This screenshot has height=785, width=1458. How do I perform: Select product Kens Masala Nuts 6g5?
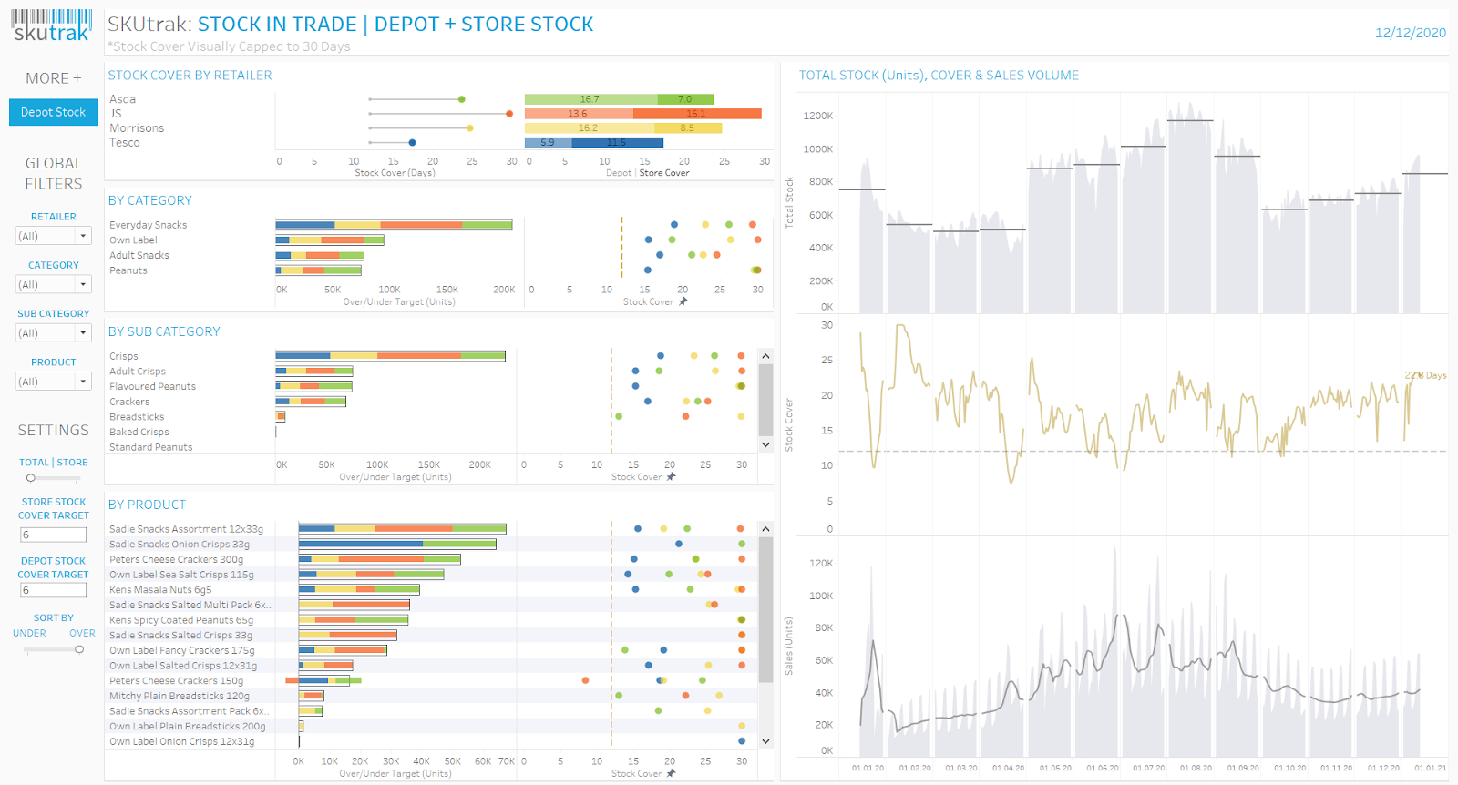click(160, 590)
